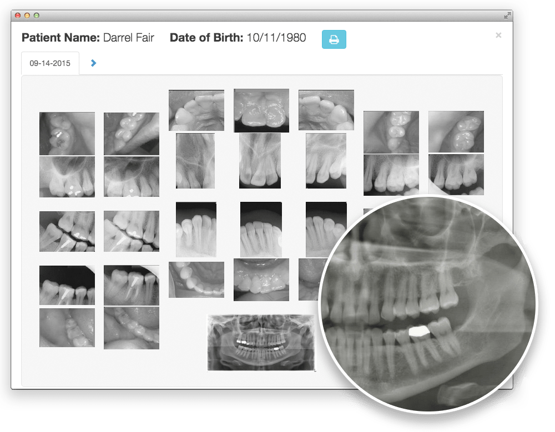The width and height of the screenshot is (555, 432).
Task: Select the left bitewing X-ray in first column
Action: 67,231
